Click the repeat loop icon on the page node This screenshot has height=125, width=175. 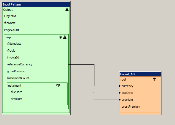(60, 37)
